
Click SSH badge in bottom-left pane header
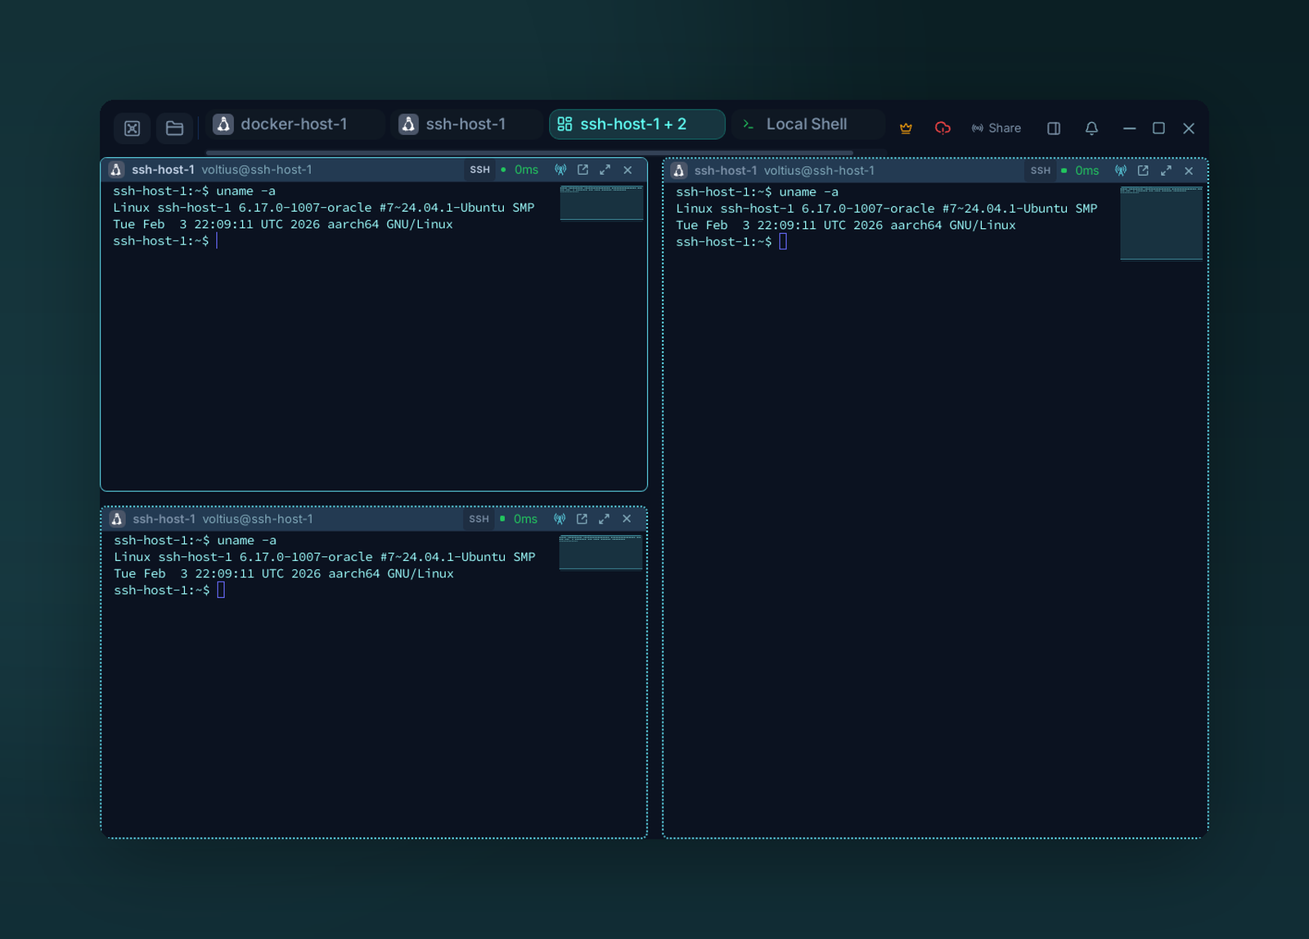click(x=479, y=519)
